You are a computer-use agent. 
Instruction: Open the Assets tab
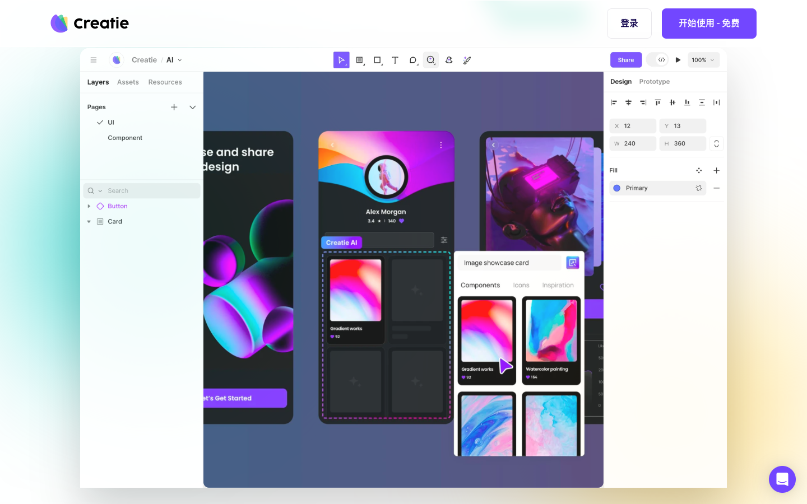click(x=128, y=82)
